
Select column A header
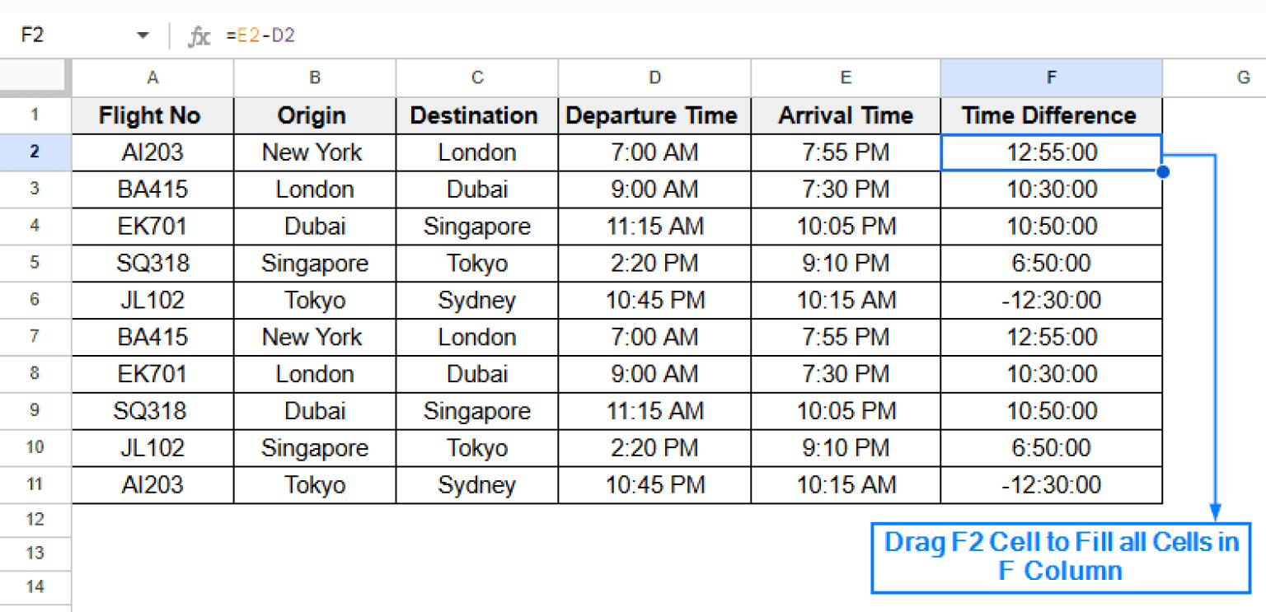tap(152, 77)
